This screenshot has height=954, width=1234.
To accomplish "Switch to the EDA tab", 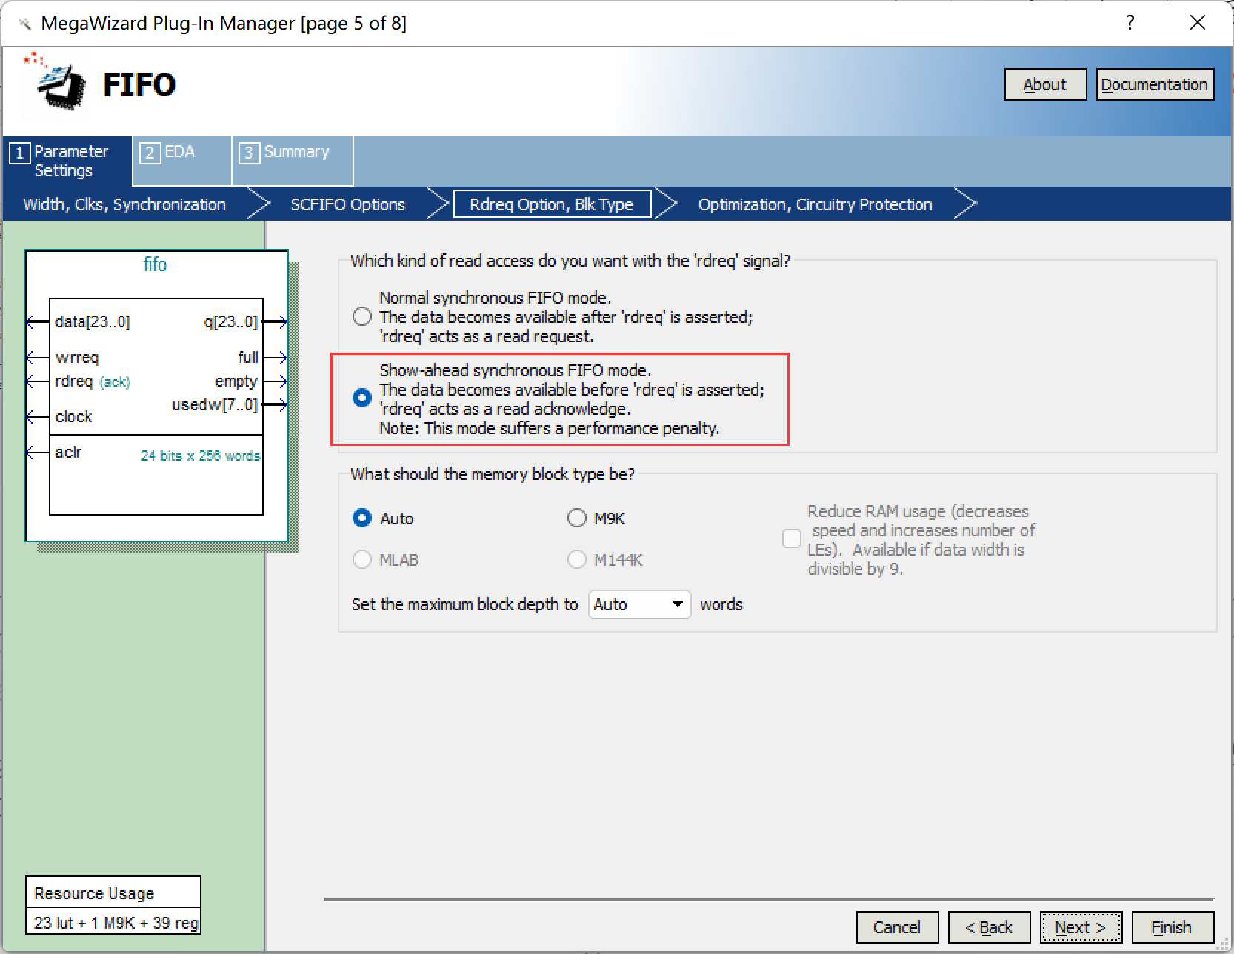I will [x=182, y=161].
